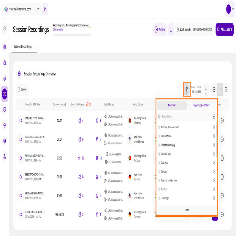Click the Search filters input field
The width and height of the screenshot is (236, 236).
(x=184, y=117)
